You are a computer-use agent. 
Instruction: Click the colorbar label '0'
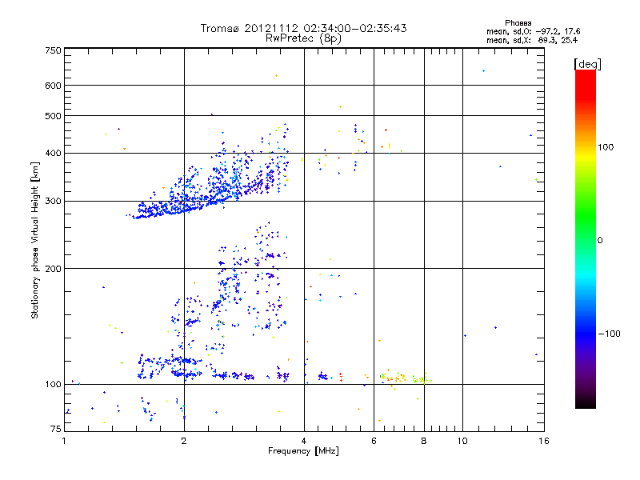[x=600, y=241]
